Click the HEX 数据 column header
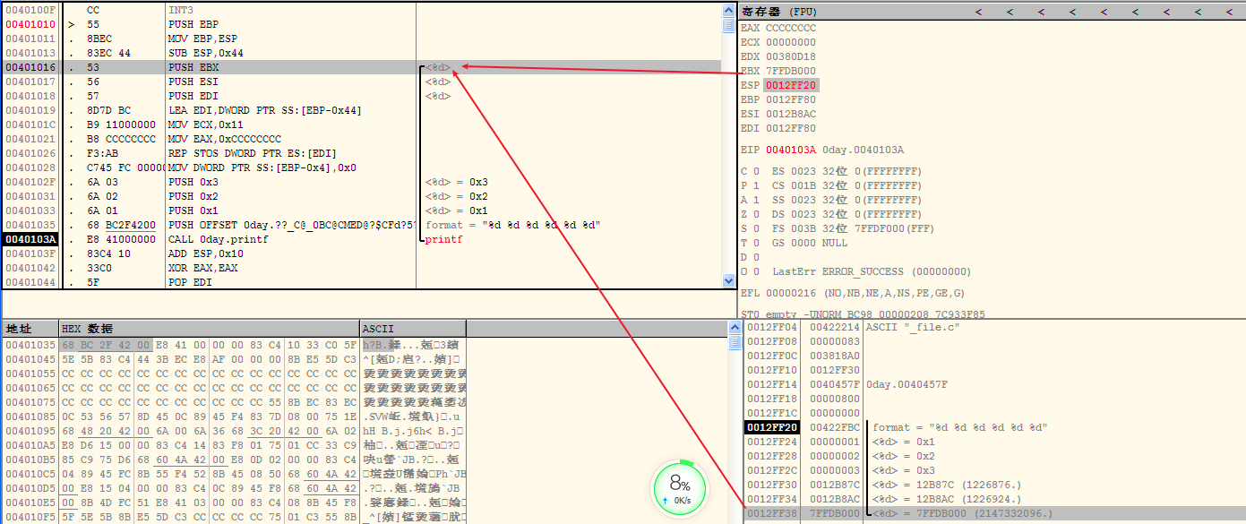Viewport: 1246px width, 524px height. click(209, 329)
